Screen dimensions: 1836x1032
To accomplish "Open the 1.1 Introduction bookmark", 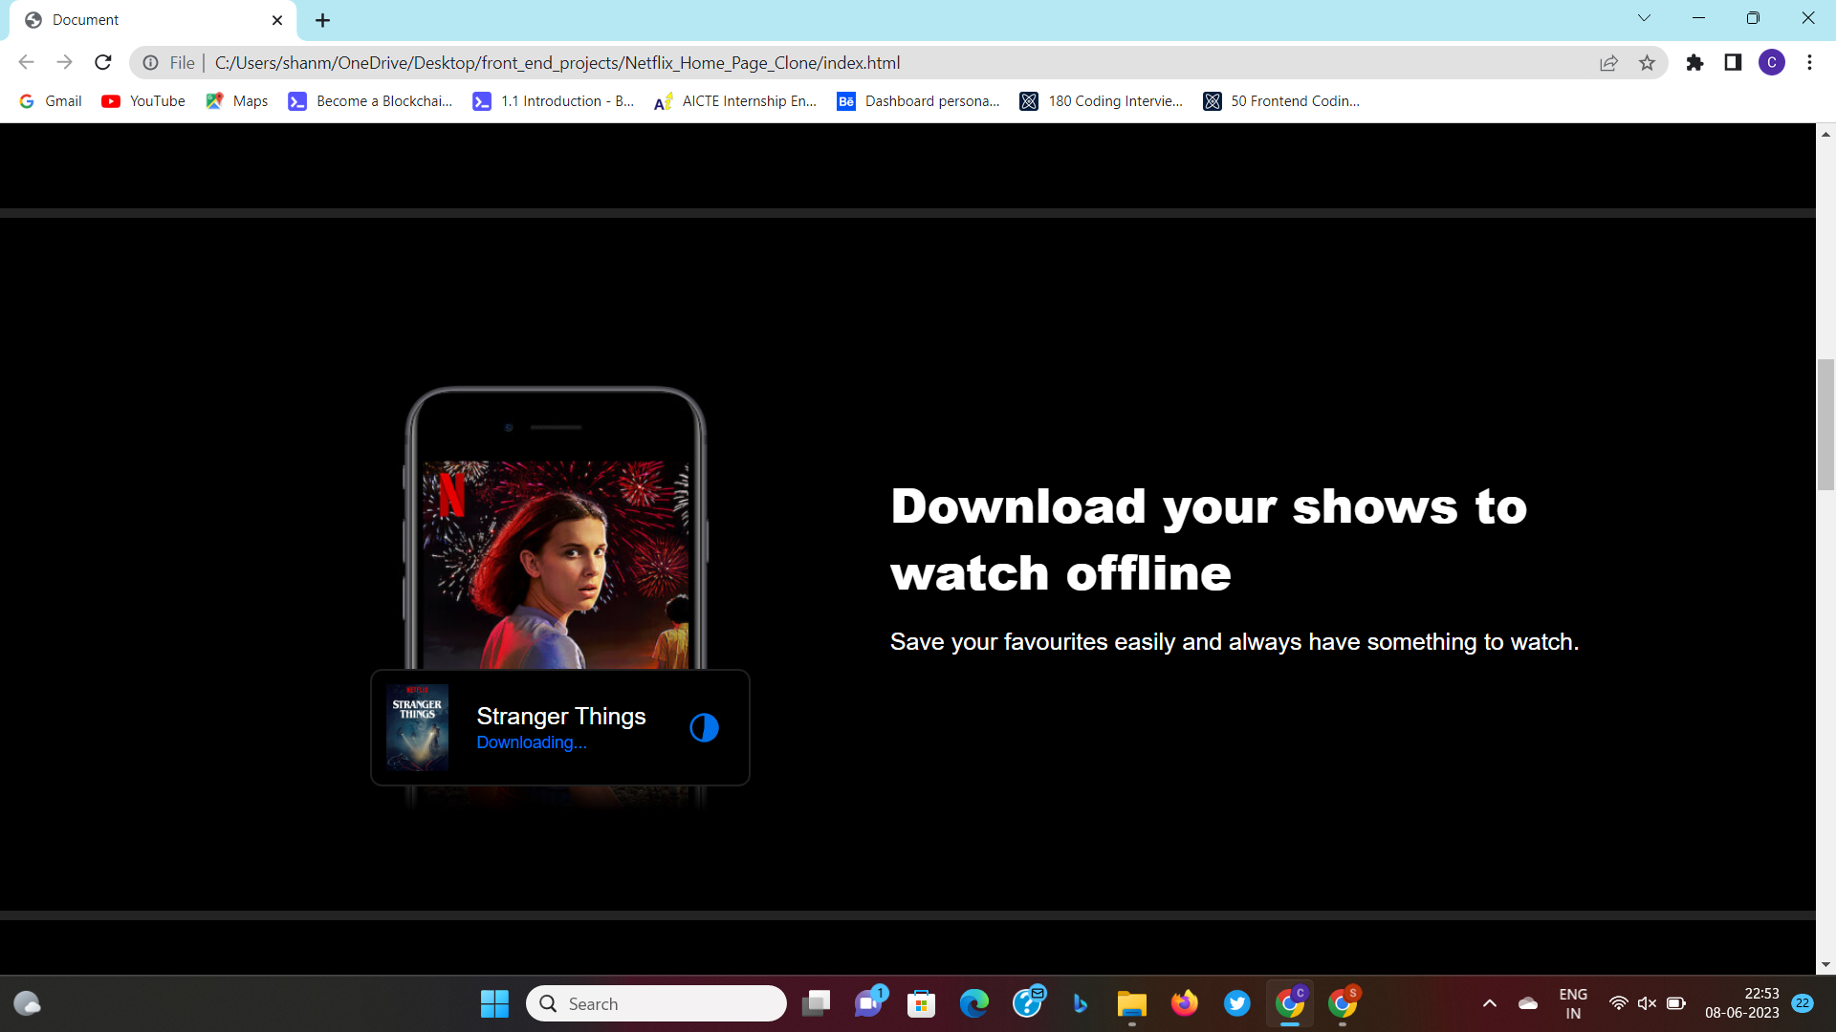I will coord(554,101).
